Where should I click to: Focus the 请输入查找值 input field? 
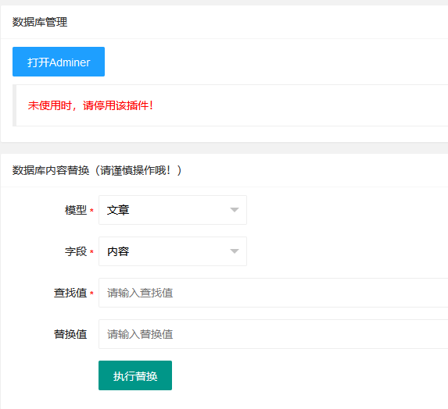(x=273, y=293)
